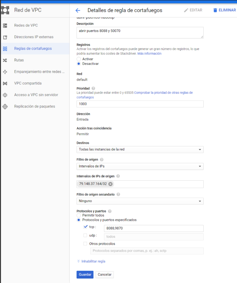Click the Permitir action value
Viewport: 237px width, 283px height.
(x=83, y=134)
